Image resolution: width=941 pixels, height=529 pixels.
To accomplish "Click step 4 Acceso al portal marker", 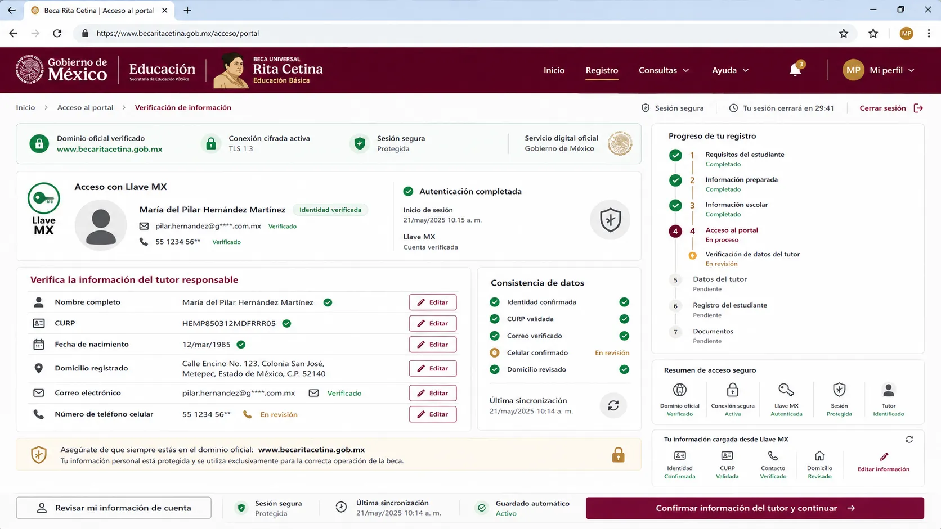I will point(675,231).
